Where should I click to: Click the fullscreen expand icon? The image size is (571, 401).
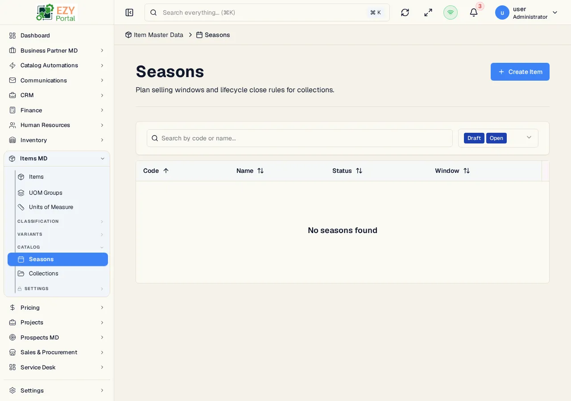[x=428, y=12]
